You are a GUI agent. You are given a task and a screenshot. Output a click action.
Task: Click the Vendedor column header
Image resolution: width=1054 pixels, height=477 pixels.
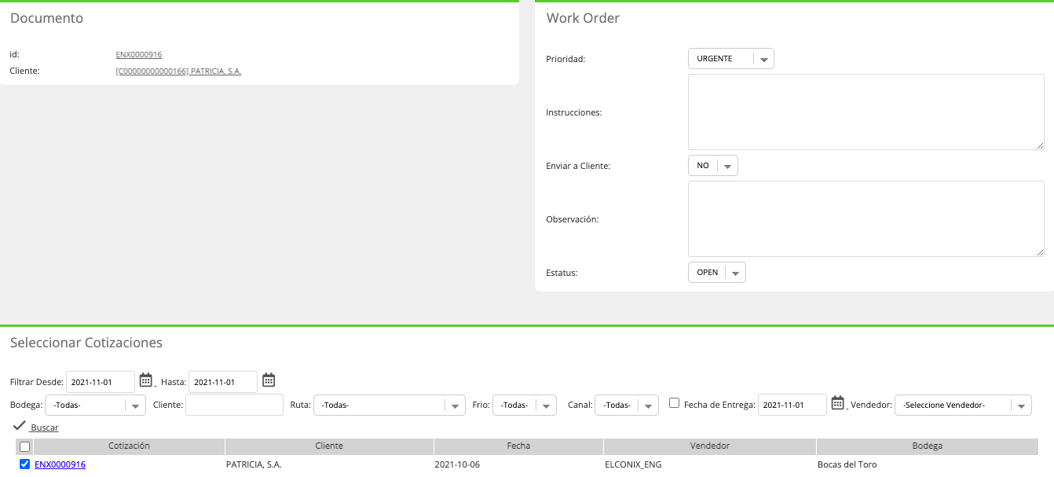pos(710,446)
